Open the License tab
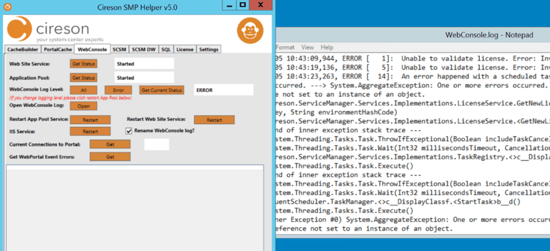550x251 pixels. click(x=185, y=49)
